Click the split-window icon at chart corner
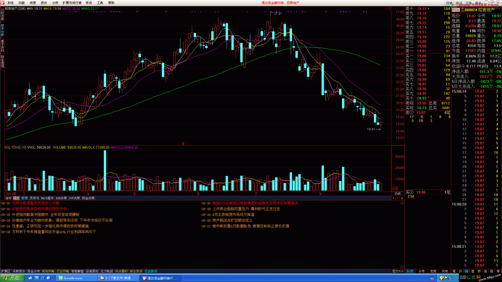This screenshot has width=502, height=282. (x=389, y=9)
